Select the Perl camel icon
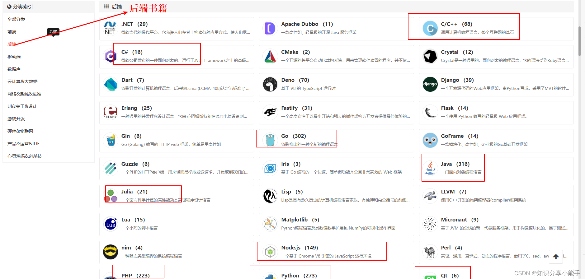This screenshot has width=585, height=279. tap(430, 252)
